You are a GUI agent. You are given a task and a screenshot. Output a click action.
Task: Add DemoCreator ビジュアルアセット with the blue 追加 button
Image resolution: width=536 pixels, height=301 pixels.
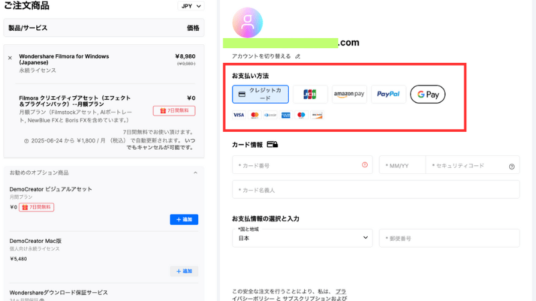click(184, 219)
